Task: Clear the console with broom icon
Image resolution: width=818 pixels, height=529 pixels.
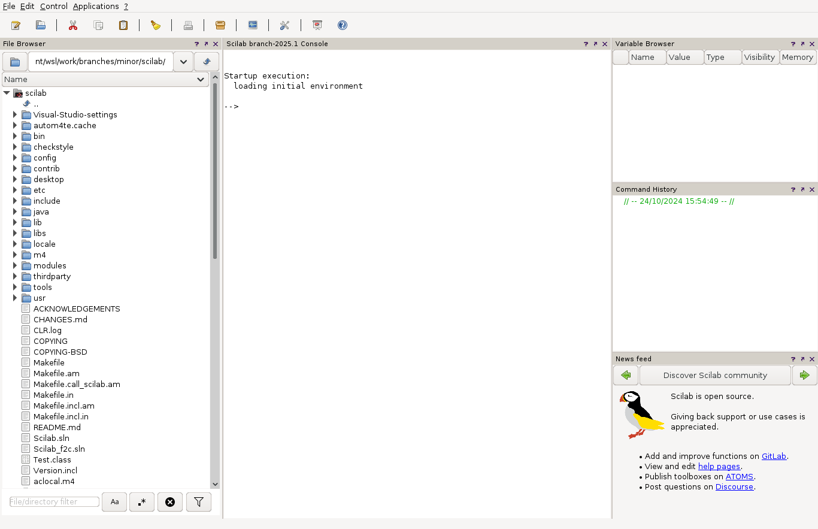Action: [156, 25]
